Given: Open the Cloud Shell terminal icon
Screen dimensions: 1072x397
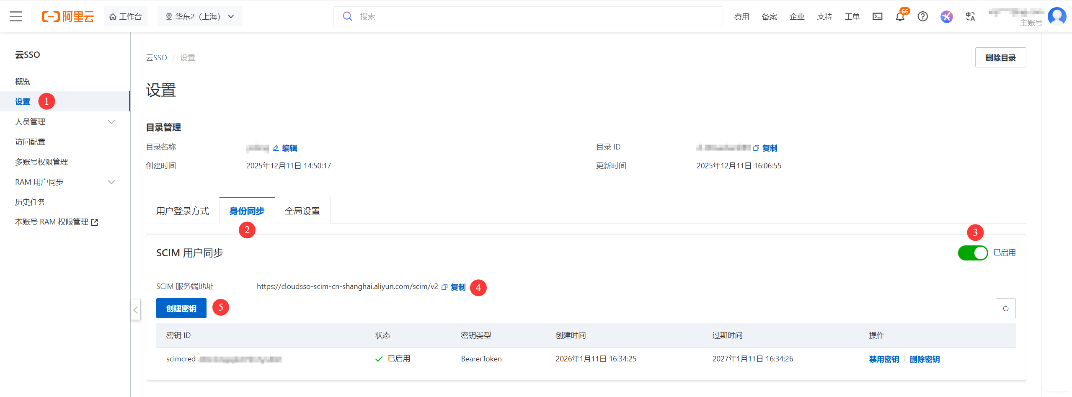Looking at the screenshot, I should pyautogui.click(x=877, y=17).
